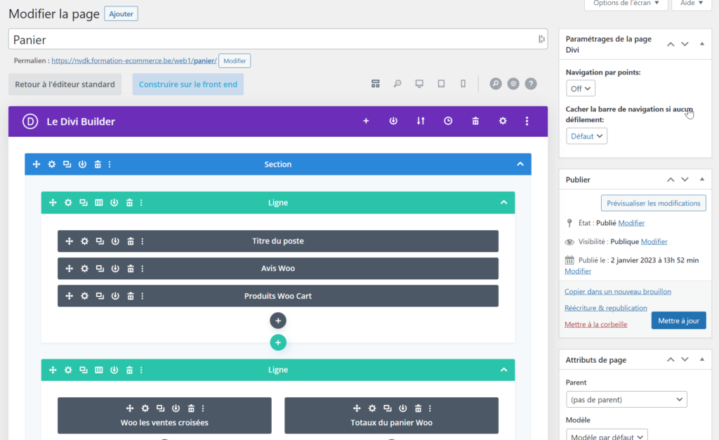Disable Titre du poste via power icon
Image resolution: width=719 pixels, height=440 pixels.
click(x=115, y=241)
